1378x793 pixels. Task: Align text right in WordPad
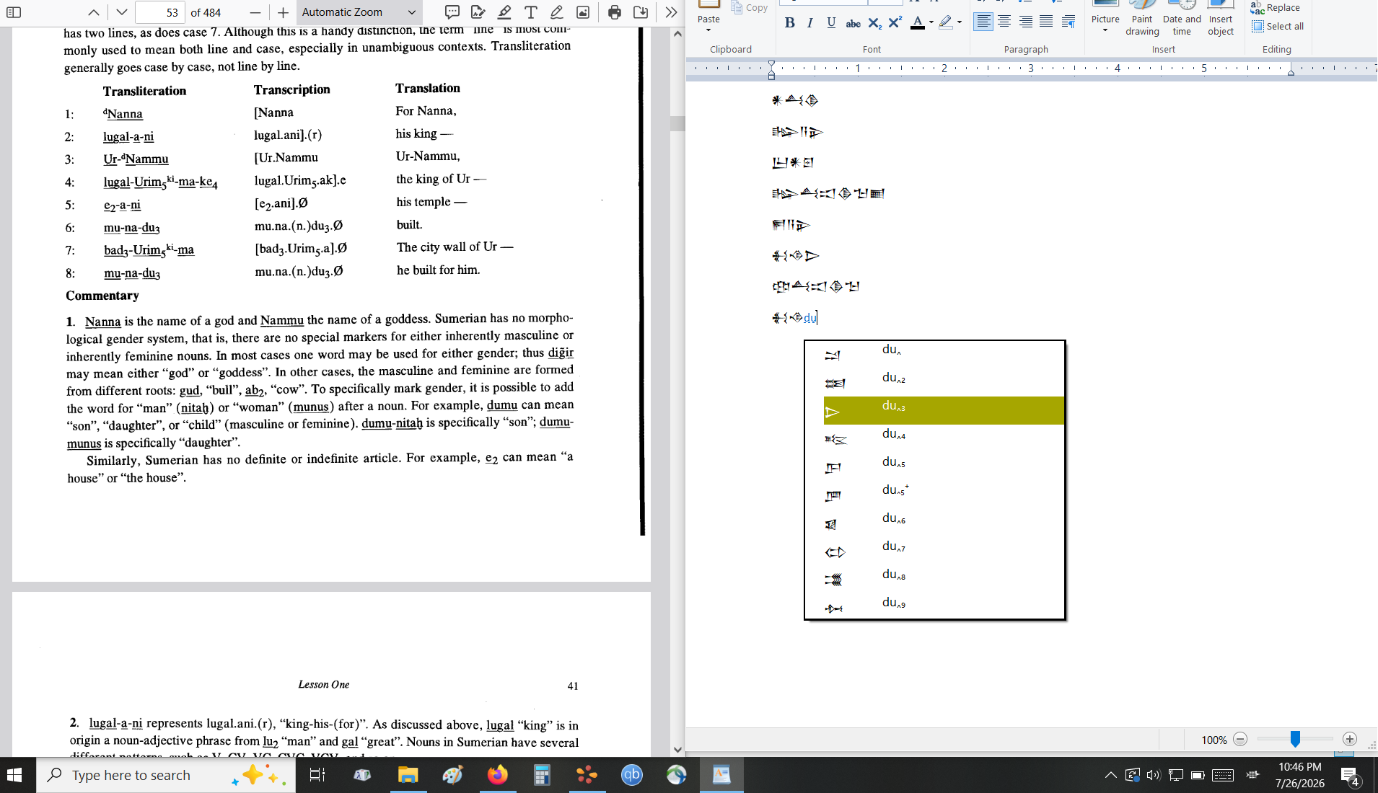pyautogui.click(x=1025, y=22)
